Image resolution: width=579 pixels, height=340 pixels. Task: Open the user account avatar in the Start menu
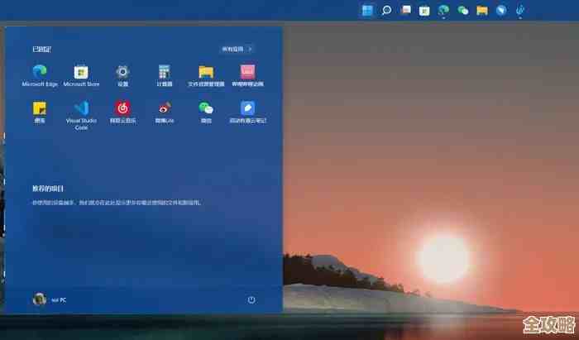pyautogui.click(x=40, y=299)
